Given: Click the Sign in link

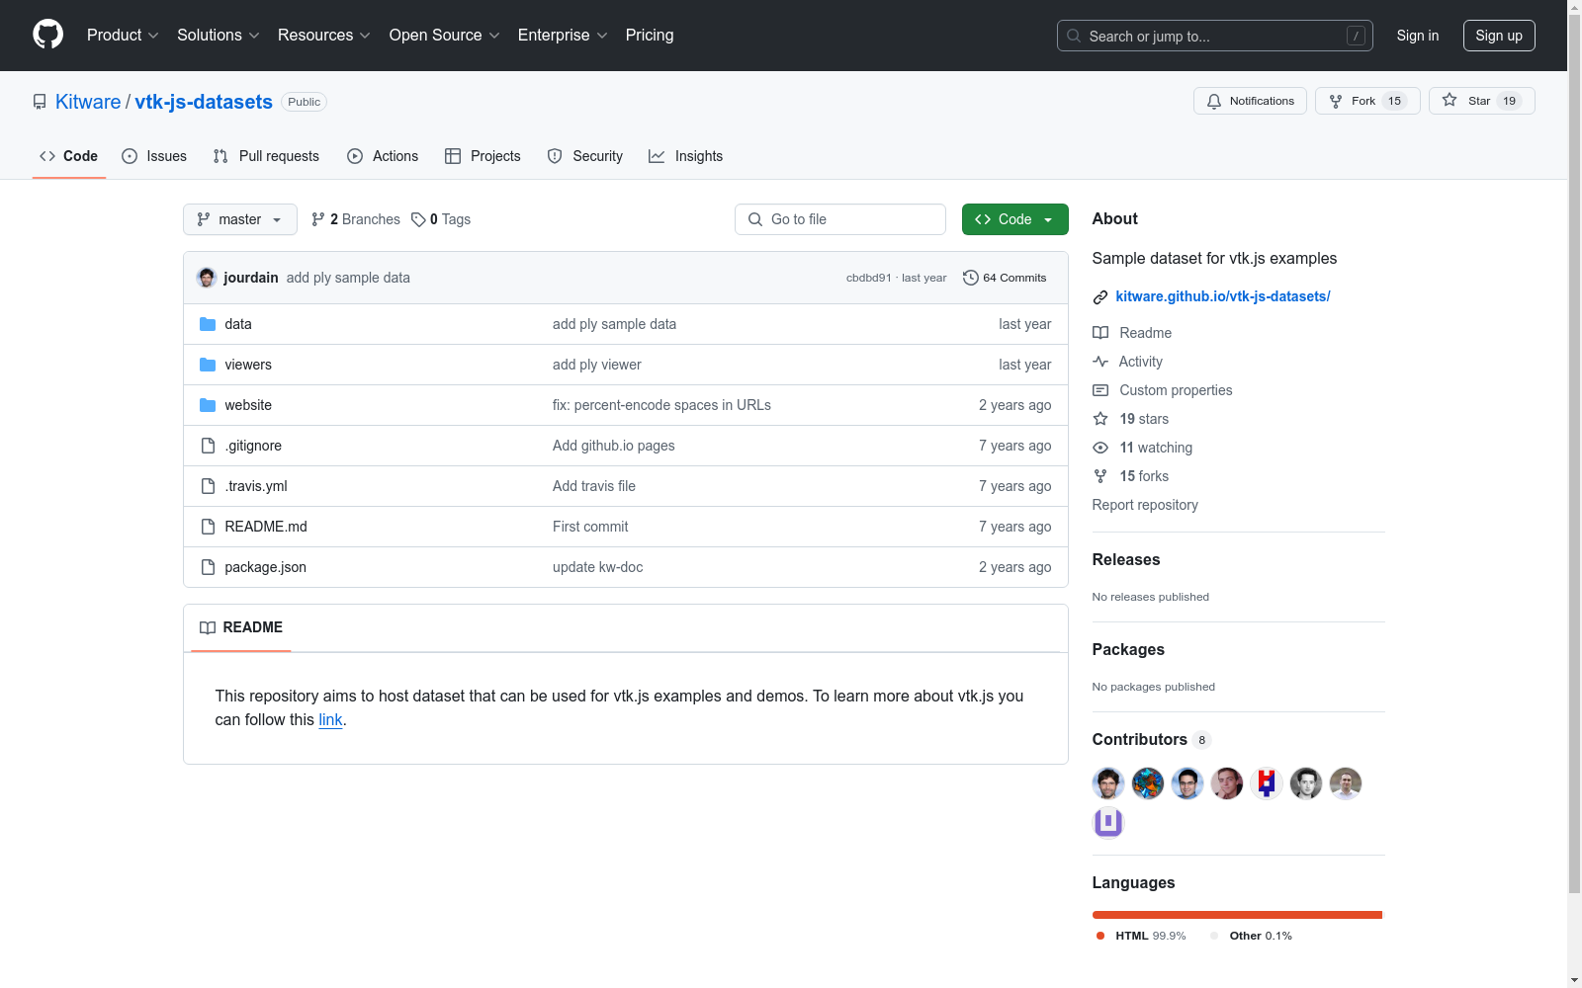Looking at the screenshot, I should pos(1418,36).
